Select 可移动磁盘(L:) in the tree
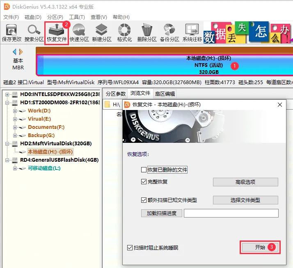Screen dimensions: 293x268 [44, 168]
